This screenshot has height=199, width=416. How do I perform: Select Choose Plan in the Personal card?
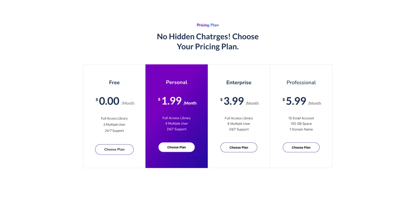tap(176, 147)
